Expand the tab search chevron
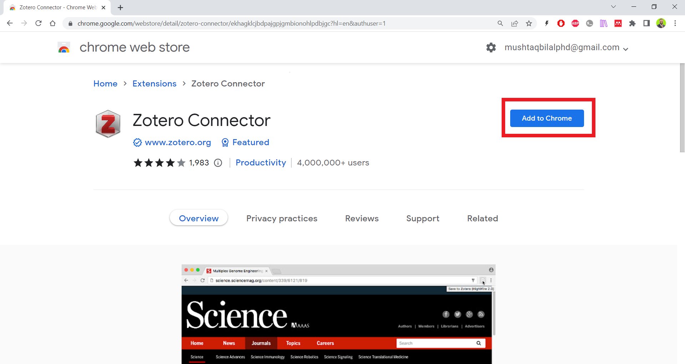Viewport: 685px width, 364px height. click(x=613, y=7)
